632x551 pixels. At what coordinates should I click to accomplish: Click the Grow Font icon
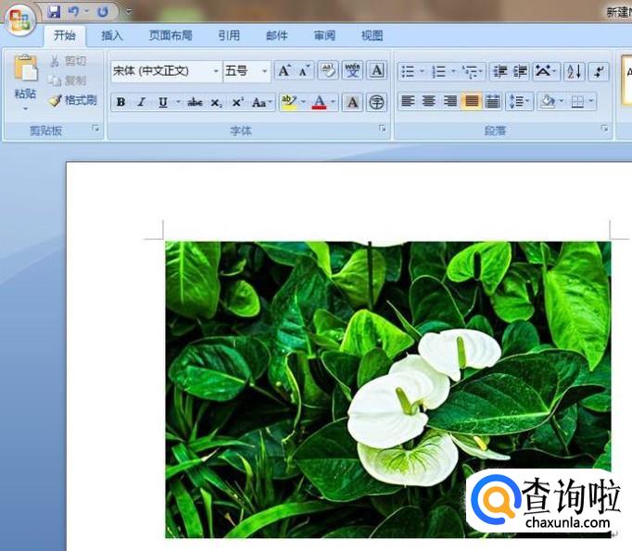[x=284, y=71]
